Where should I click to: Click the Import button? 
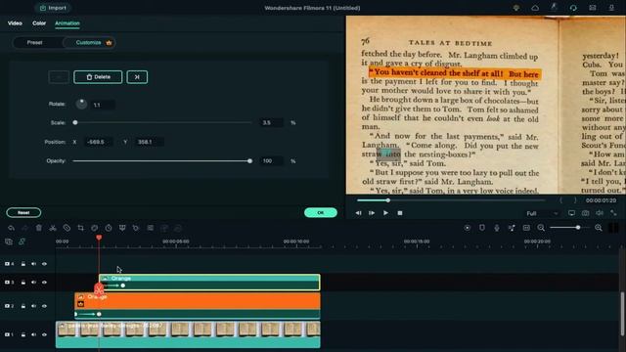pos(53,8)
